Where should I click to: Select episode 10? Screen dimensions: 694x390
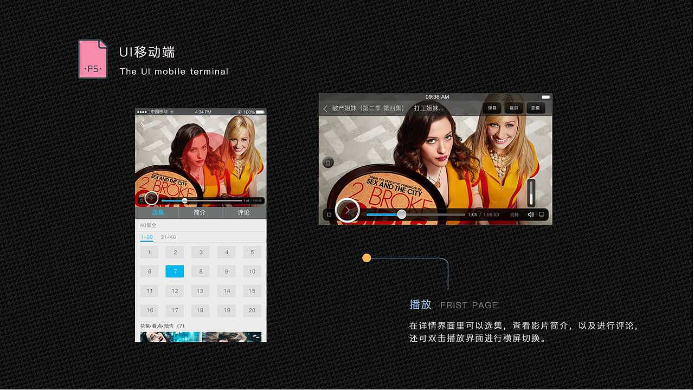tap(252, 271)
